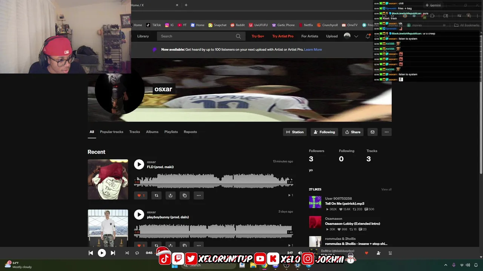This screenshot has width=483, height=271.
Task: Start the osxar Station
Action: (295, 132)
